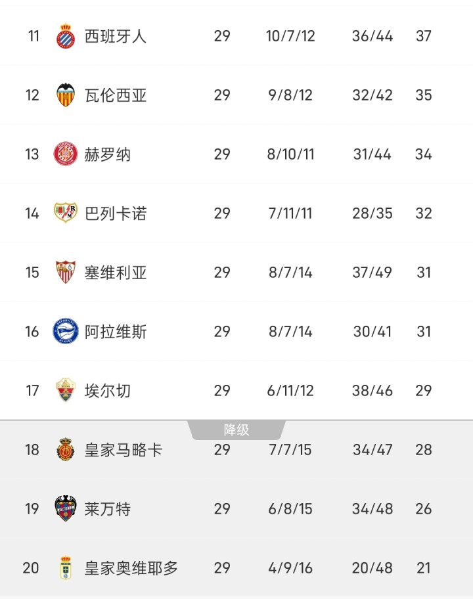
Task: Go to 赫罗纳 team details
Action: [x=108, y=154]
